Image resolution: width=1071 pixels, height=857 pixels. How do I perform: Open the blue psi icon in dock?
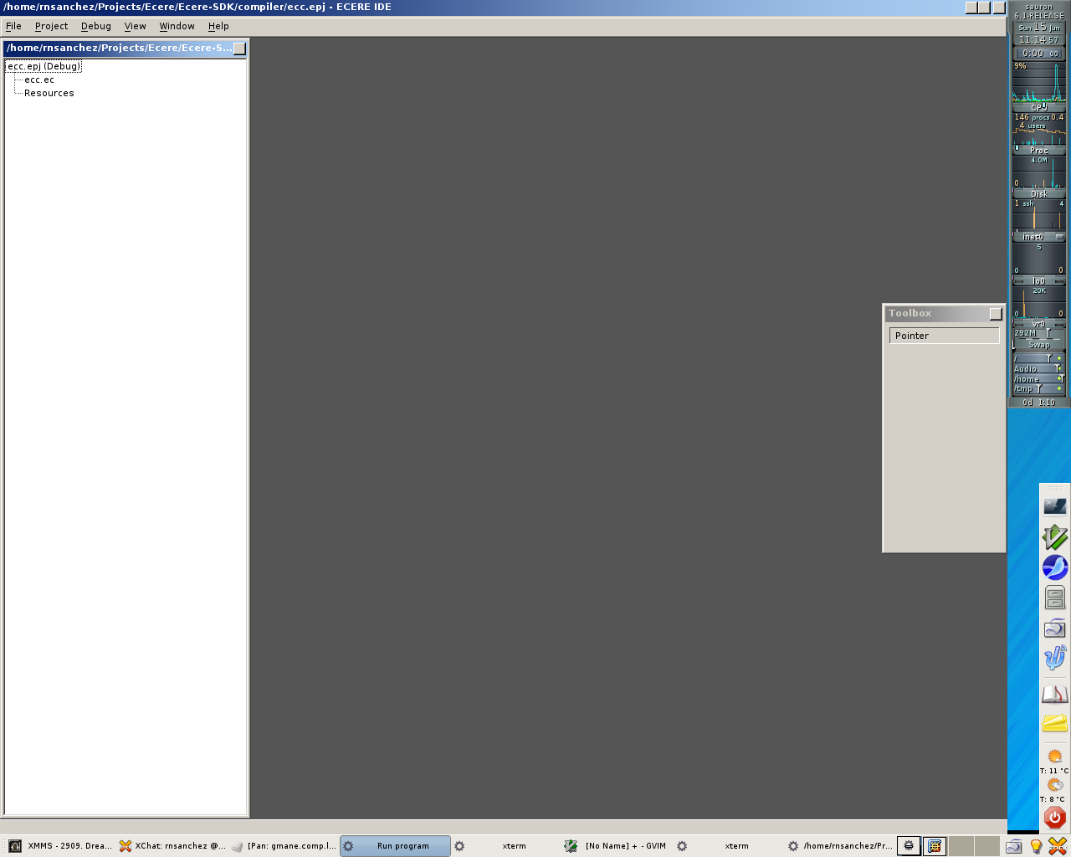tap(1054, 658)
